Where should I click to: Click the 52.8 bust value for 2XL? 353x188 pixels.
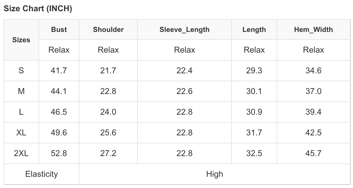pyautogui.click(x=59, y=153)
